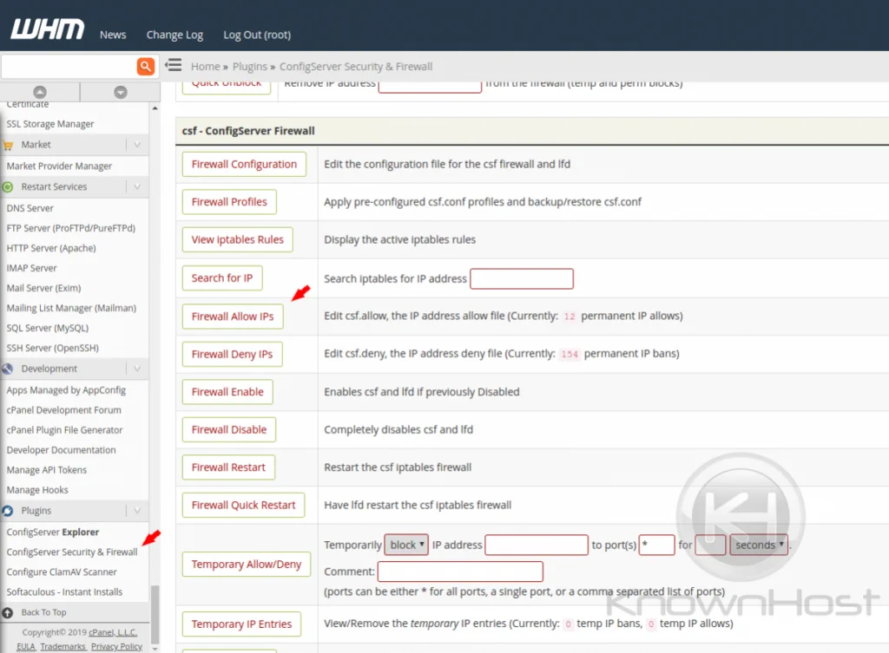The width and height of the screenshot is (889, 653).
Task: Click Firewall Disable button
Action: [x=229, y=430]
